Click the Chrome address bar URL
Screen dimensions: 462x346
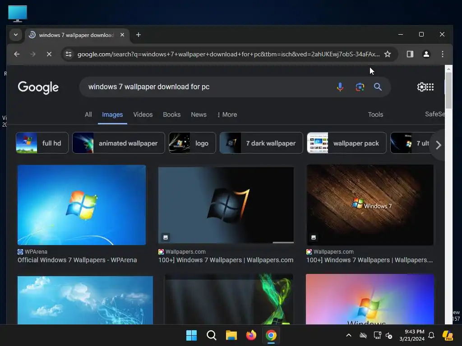(x=228, y=54)
